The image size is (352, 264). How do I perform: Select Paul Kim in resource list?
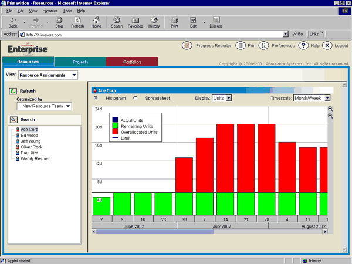(x=29, y=153)
